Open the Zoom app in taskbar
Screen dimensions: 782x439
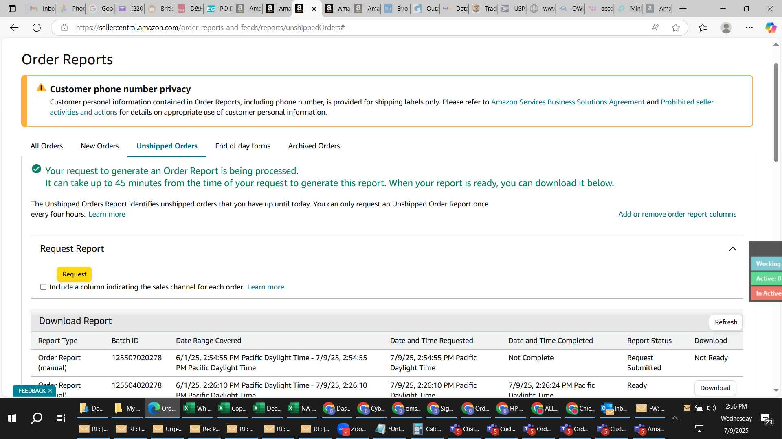tap(352, 429)
